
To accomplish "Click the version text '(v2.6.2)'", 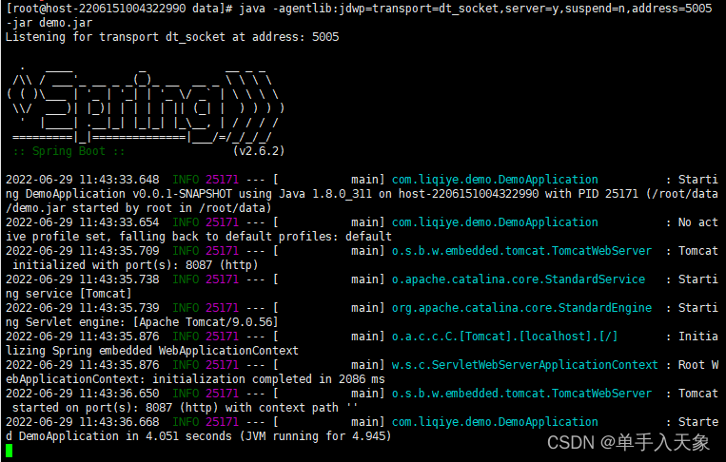I will pyautogui.click(x=259, y=151).
